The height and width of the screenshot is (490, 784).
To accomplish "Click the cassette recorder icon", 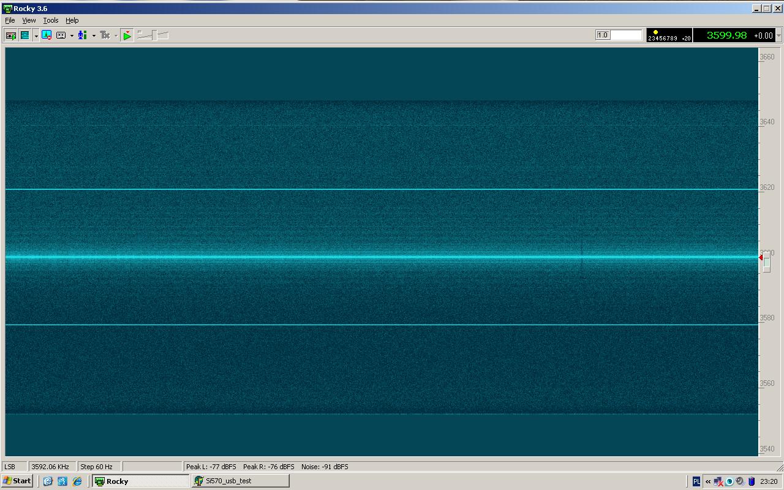I will [x=61, y=36].
